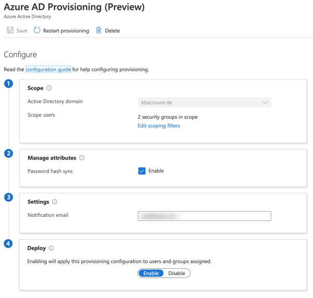Click the Enable label beside the checkbox

pos(156,171)
